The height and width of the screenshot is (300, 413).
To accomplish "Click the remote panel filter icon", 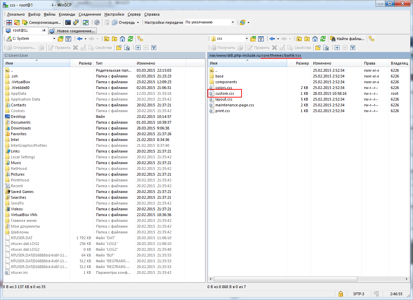I will [x=261, y=39].
